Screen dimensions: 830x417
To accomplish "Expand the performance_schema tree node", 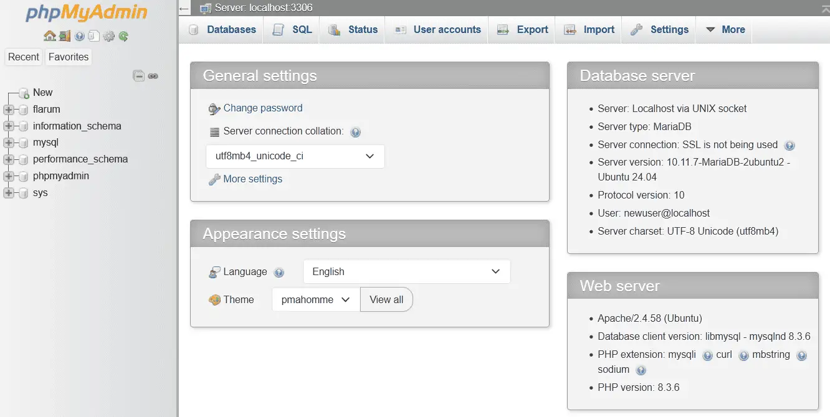I will pyautogui.click(x=9, y=159).
